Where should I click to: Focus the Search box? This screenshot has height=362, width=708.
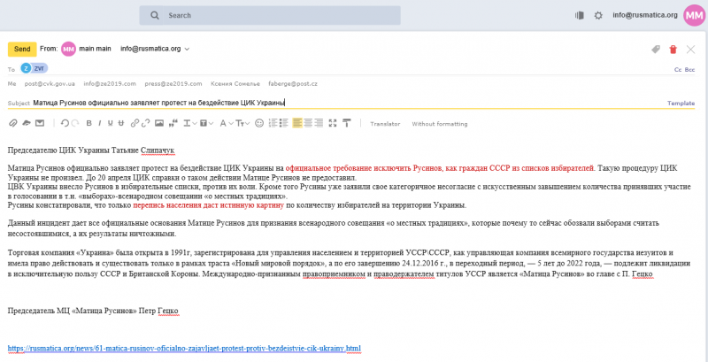click(270, 15)
